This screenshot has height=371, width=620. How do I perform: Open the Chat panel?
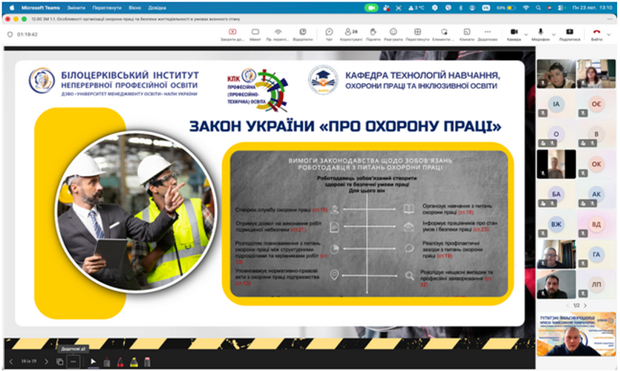(329, 34)
